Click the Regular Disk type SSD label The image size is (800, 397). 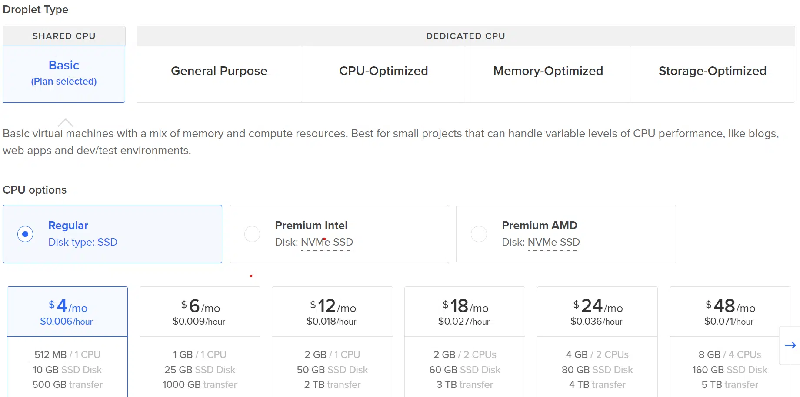pos(83,242)
